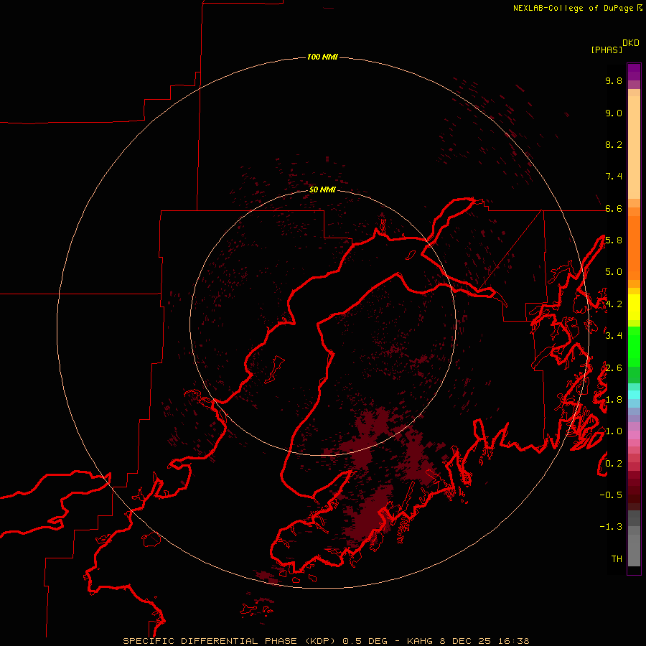
Task: Click the 1.8 value on the color scale
Action: pyautogui.click(x=614, y=400)
